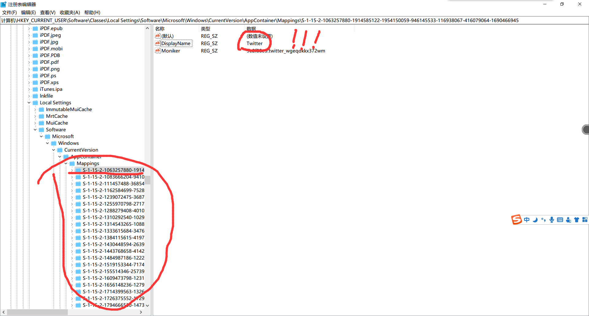Collapse the Microsoft tree node

coord(41,137)
